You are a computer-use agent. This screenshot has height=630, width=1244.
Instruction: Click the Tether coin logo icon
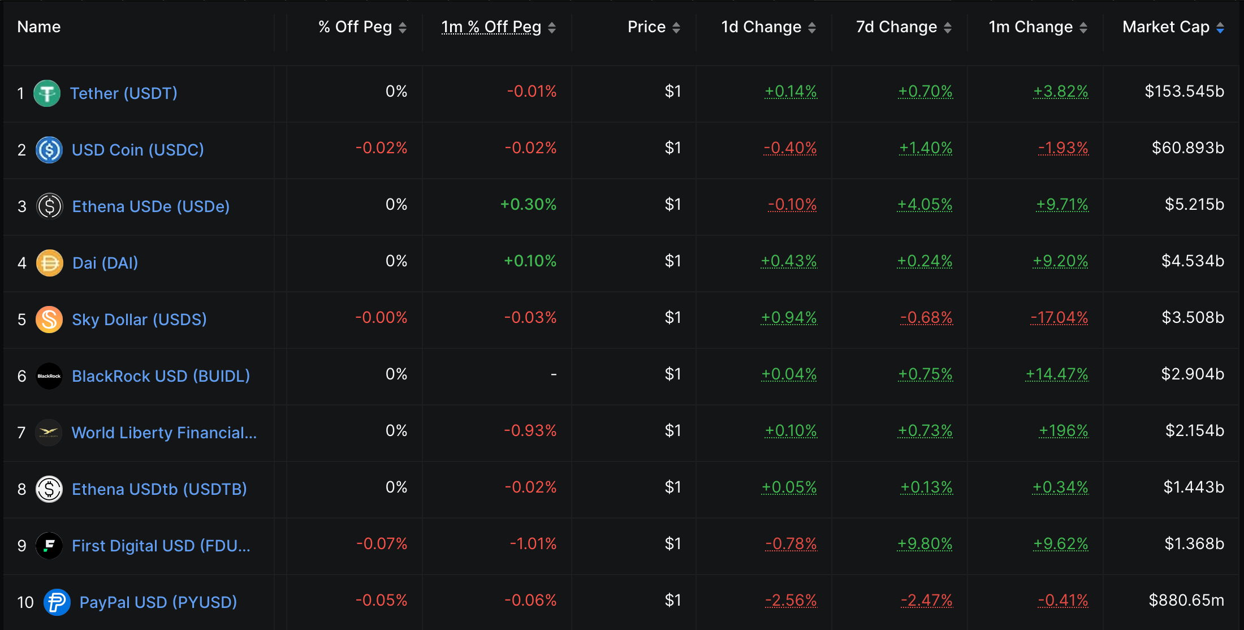tap(47, 93)
